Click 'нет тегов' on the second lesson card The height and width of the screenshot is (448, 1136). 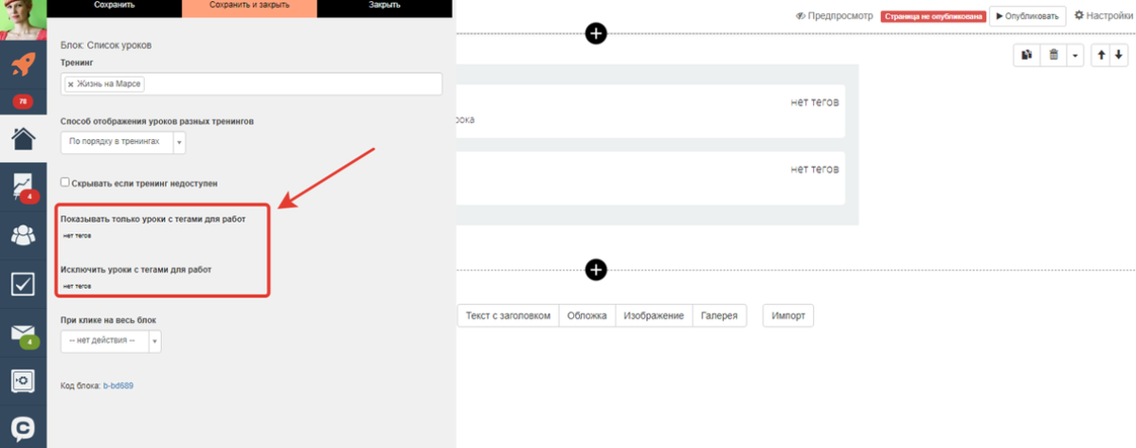[x=814, y=169]
